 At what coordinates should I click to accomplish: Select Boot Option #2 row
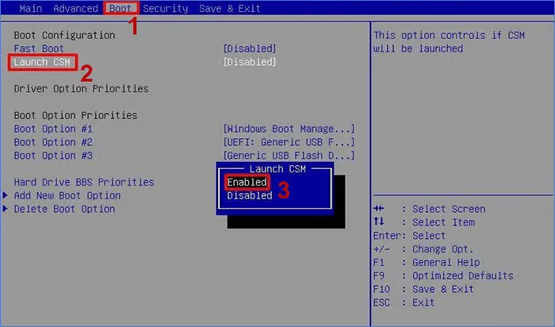(x=53, y=142)
